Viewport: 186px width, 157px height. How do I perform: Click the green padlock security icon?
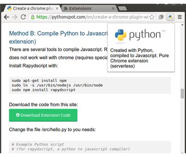[x=33, y=17]
